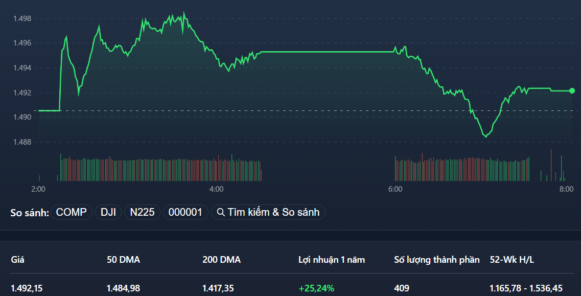This screenshot has height=296, width=581.
Task: Click the 4:00 axis time label
Action: click(x=215, y=189)
